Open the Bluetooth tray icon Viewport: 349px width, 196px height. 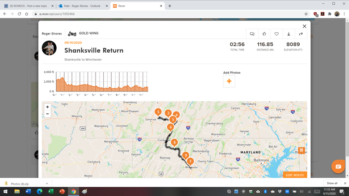click(x=265, y=191)
